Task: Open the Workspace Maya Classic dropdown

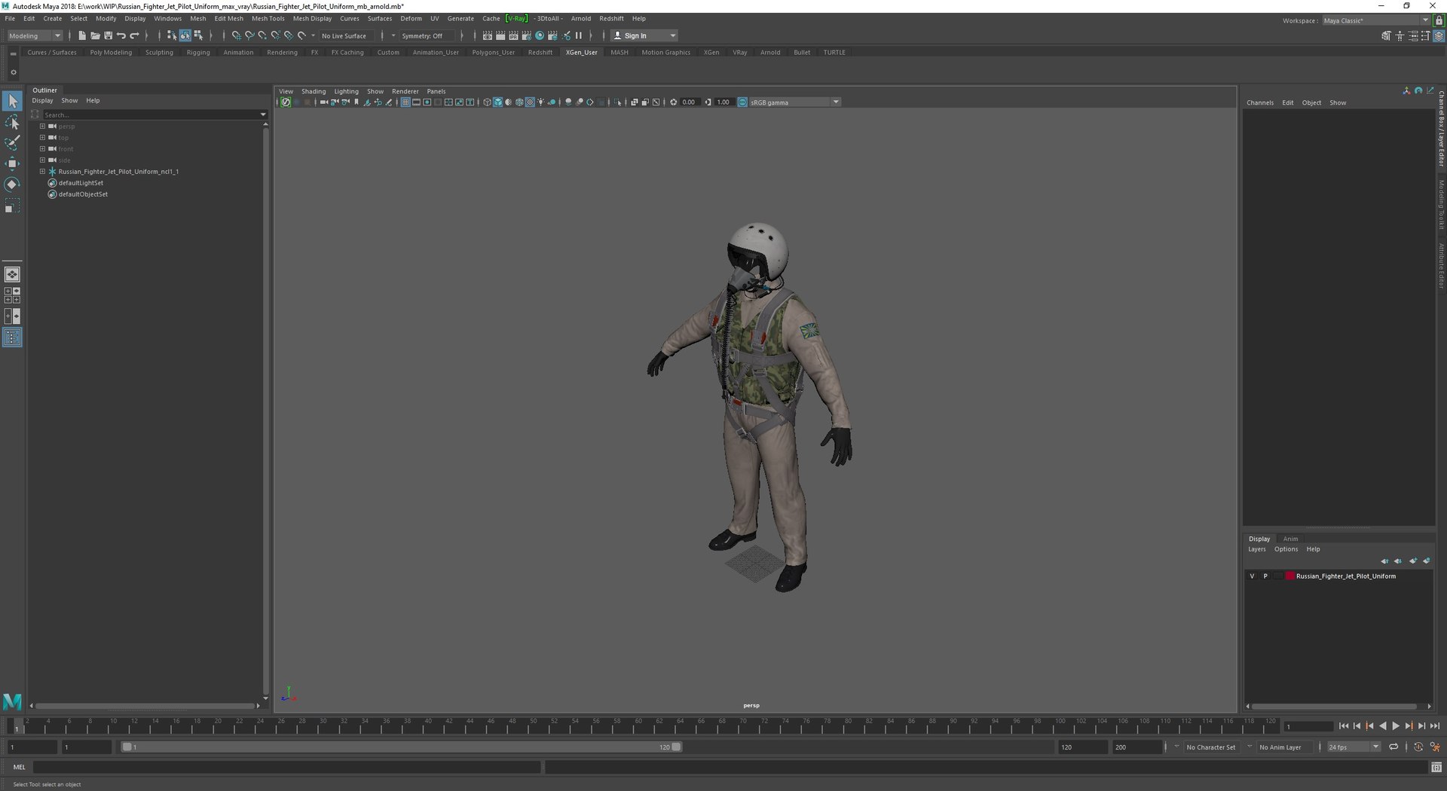Action: pos(1375,20)
